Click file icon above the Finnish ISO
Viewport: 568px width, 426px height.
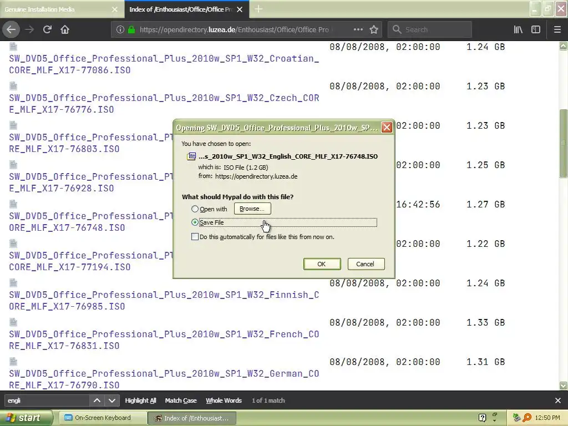13,283
